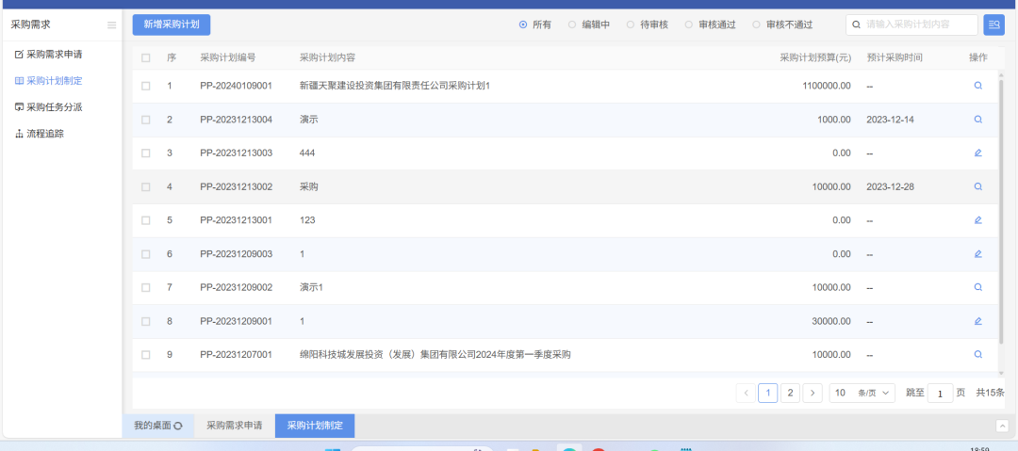The height and width of the screenshot is (451, 1018).
Task: Check the select-all checkbox in the table header
Action: point(145,57)
